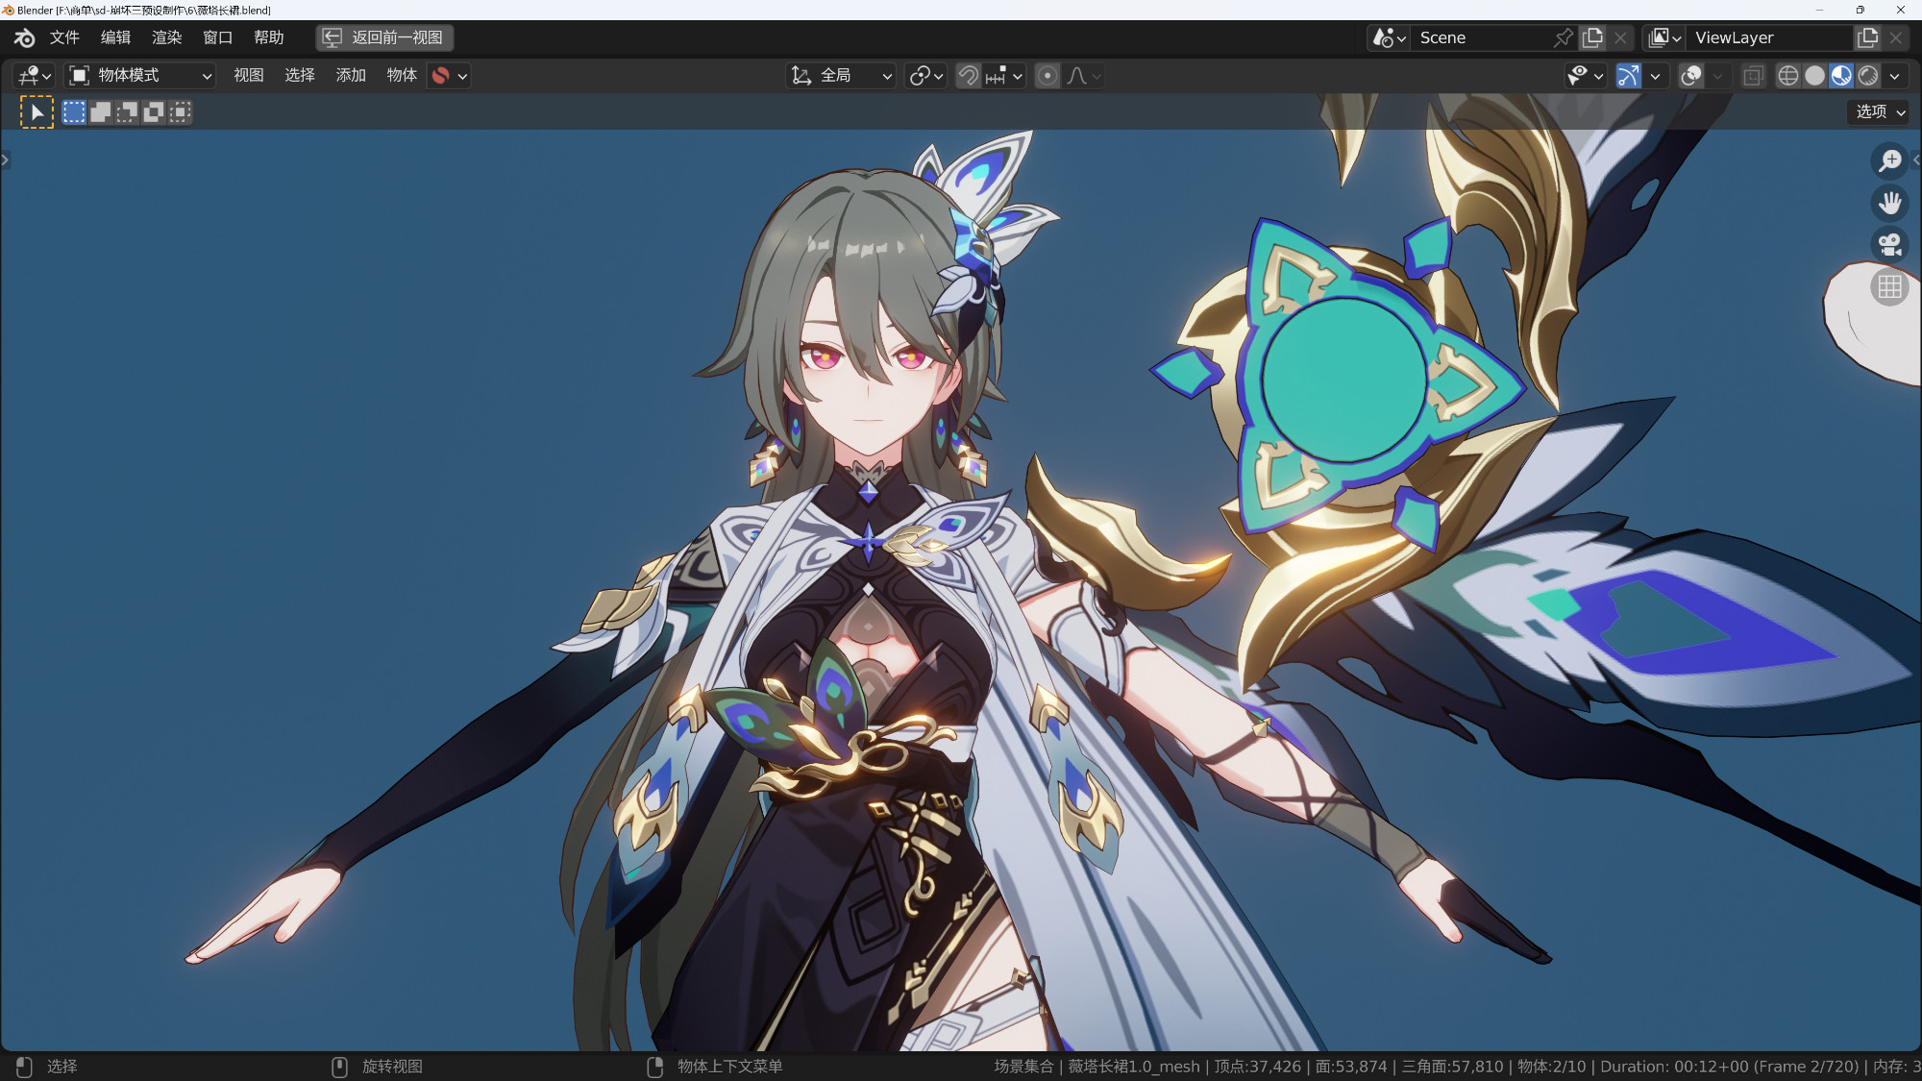Toggle the camera view icon
The image size is (1922, 1081).
tap(1889, 245)
